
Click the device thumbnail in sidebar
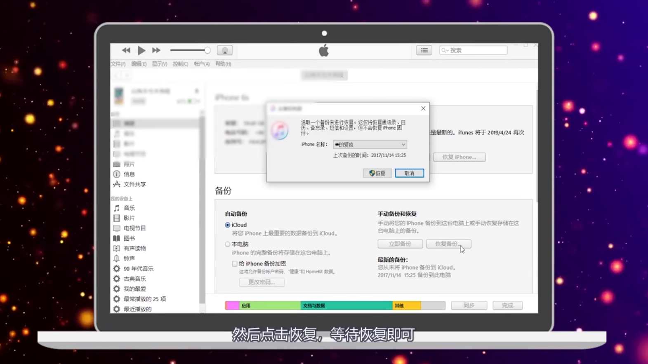(119, 96)
